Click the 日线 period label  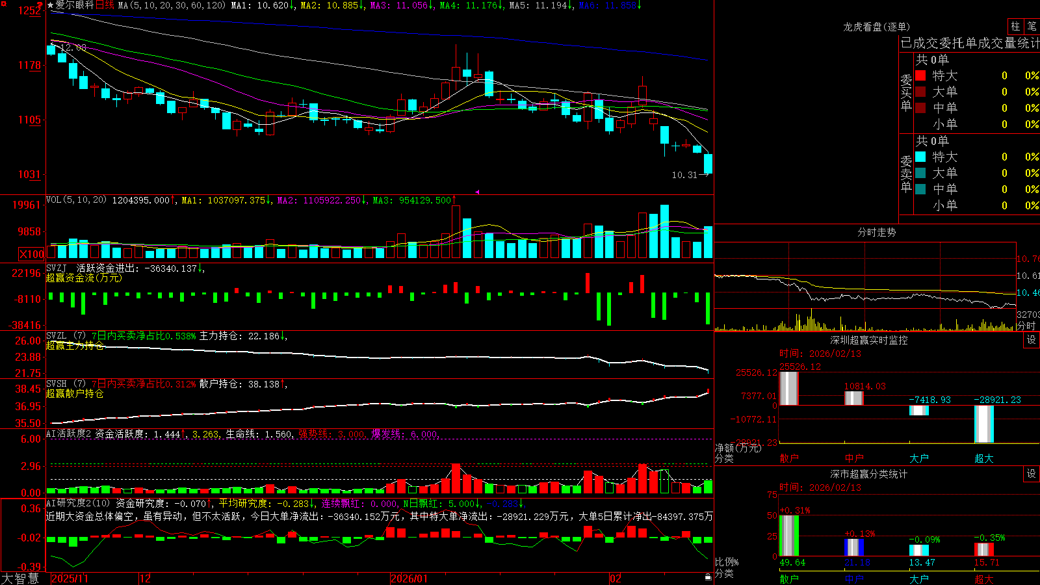(105, 5)
